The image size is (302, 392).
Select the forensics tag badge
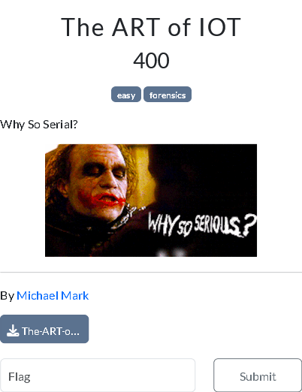point(168,95)
